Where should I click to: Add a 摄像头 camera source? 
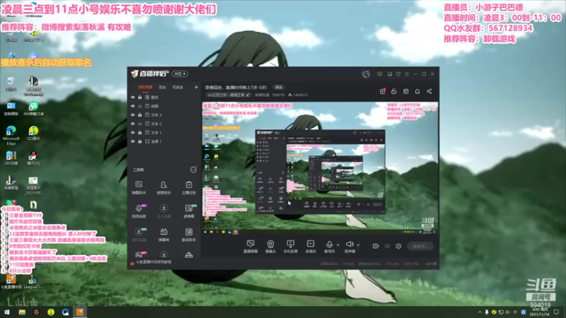click(270, 246)
